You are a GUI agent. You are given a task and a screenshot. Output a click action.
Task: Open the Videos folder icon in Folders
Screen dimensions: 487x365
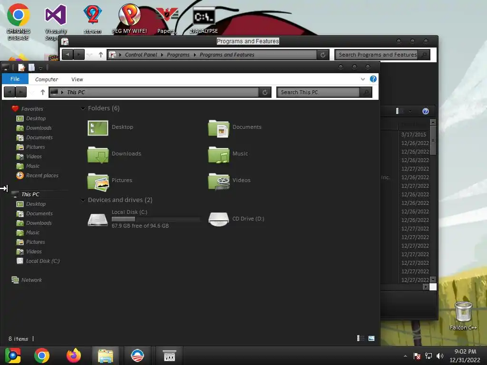pos(219,182)
